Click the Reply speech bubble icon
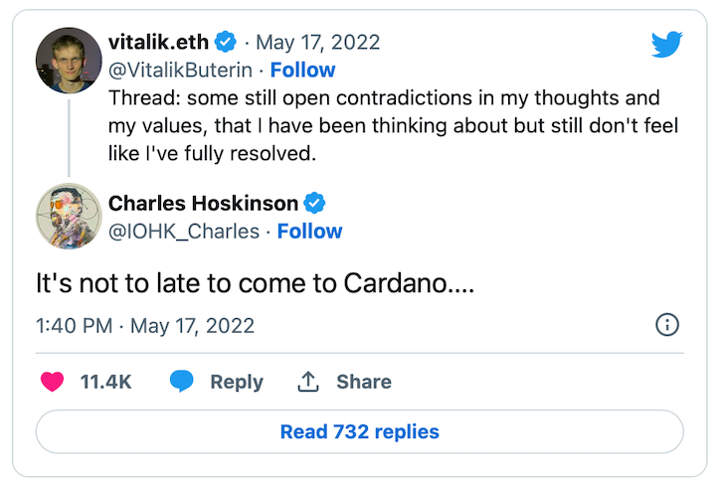 tap(181, 382)
